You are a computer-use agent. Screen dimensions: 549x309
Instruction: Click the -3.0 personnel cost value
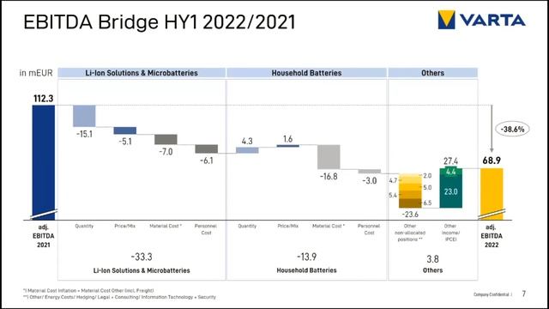pos(370,181)
